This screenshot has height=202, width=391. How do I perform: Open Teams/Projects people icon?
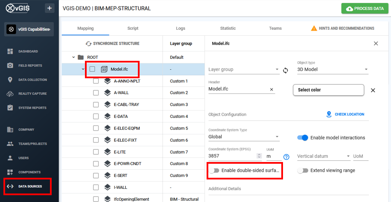pos(10,144)
